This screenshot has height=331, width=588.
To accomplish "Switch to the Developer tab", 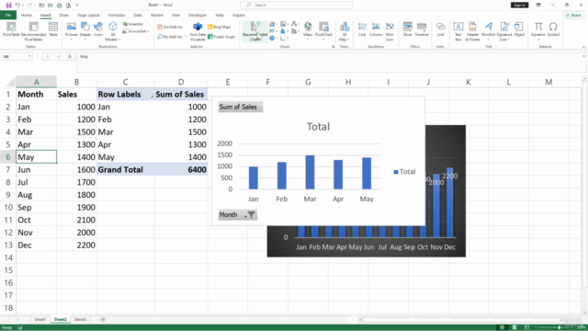I will click(198, 16).
